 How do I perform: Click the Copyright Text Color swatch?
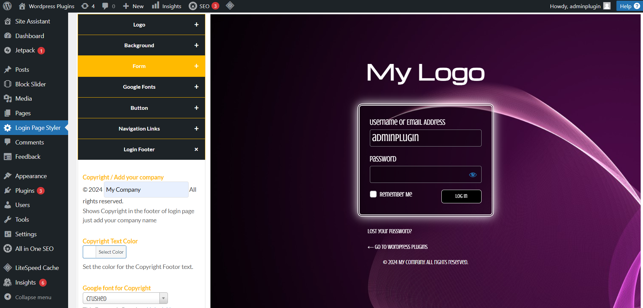coord(90,252)
